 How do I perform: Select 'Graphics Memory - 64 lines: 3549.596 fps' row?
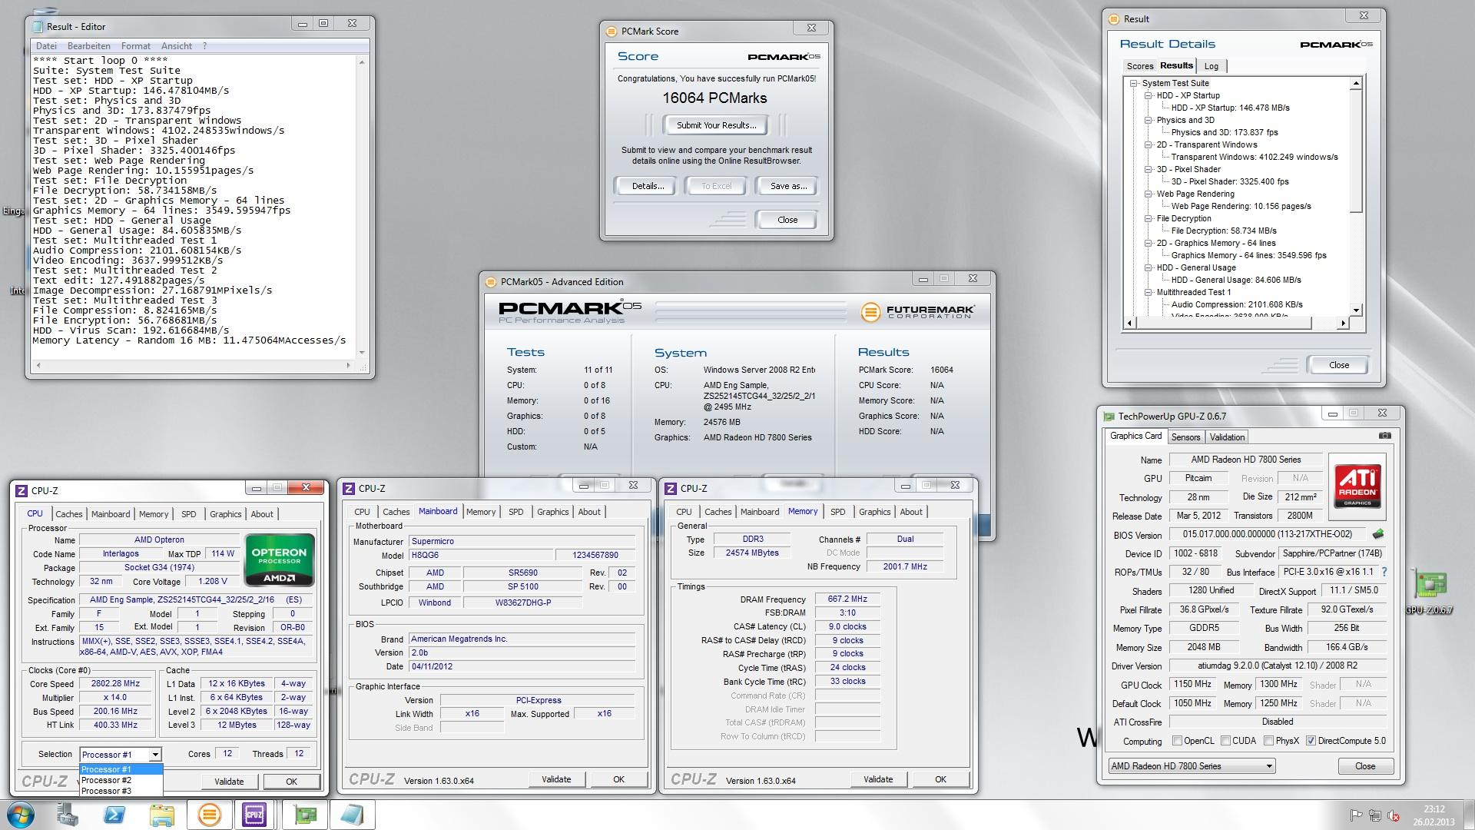(x=1248, y=255)
